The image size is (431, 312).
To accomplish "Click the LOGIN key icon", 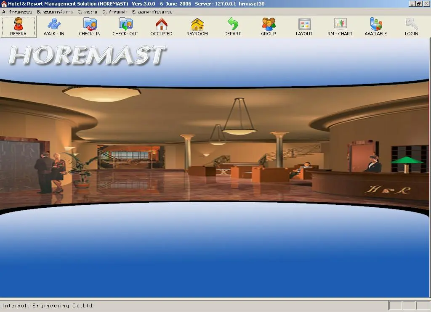I will click(x=412, y=26).
